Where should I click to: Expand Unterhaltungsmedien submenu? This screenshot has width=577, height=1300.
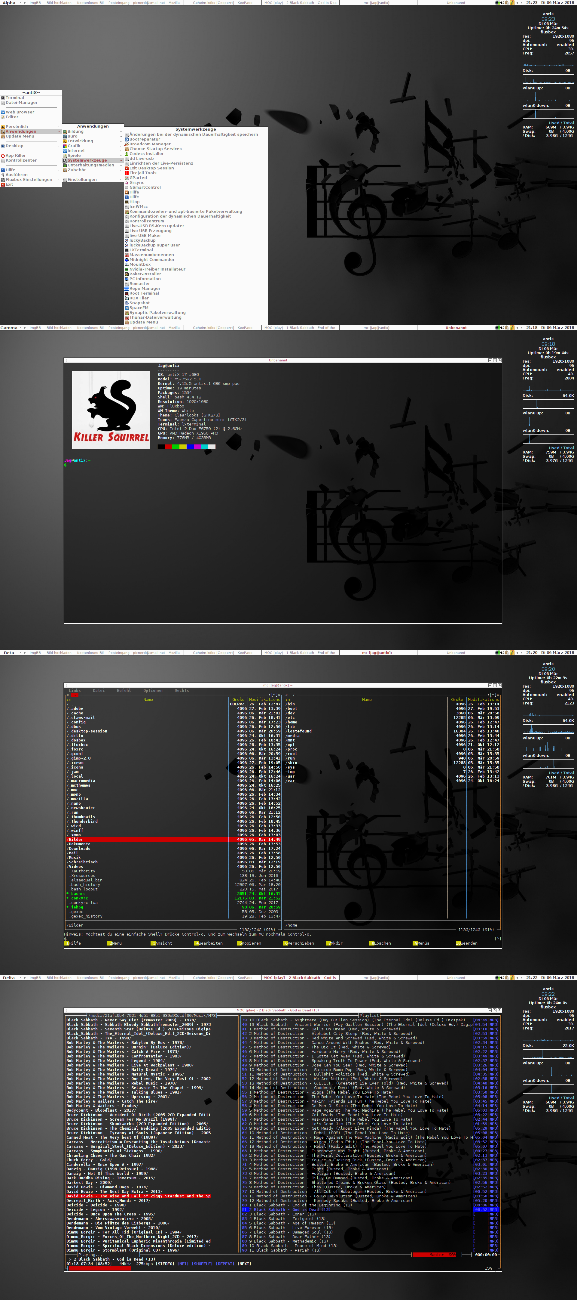[x=93, y=165]
